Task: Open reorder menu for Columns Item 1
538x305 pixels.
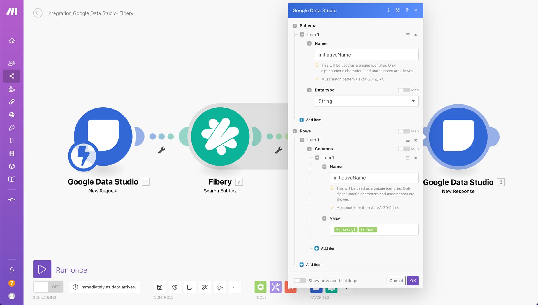Action: pyautogui.click(x=408, y=158)
